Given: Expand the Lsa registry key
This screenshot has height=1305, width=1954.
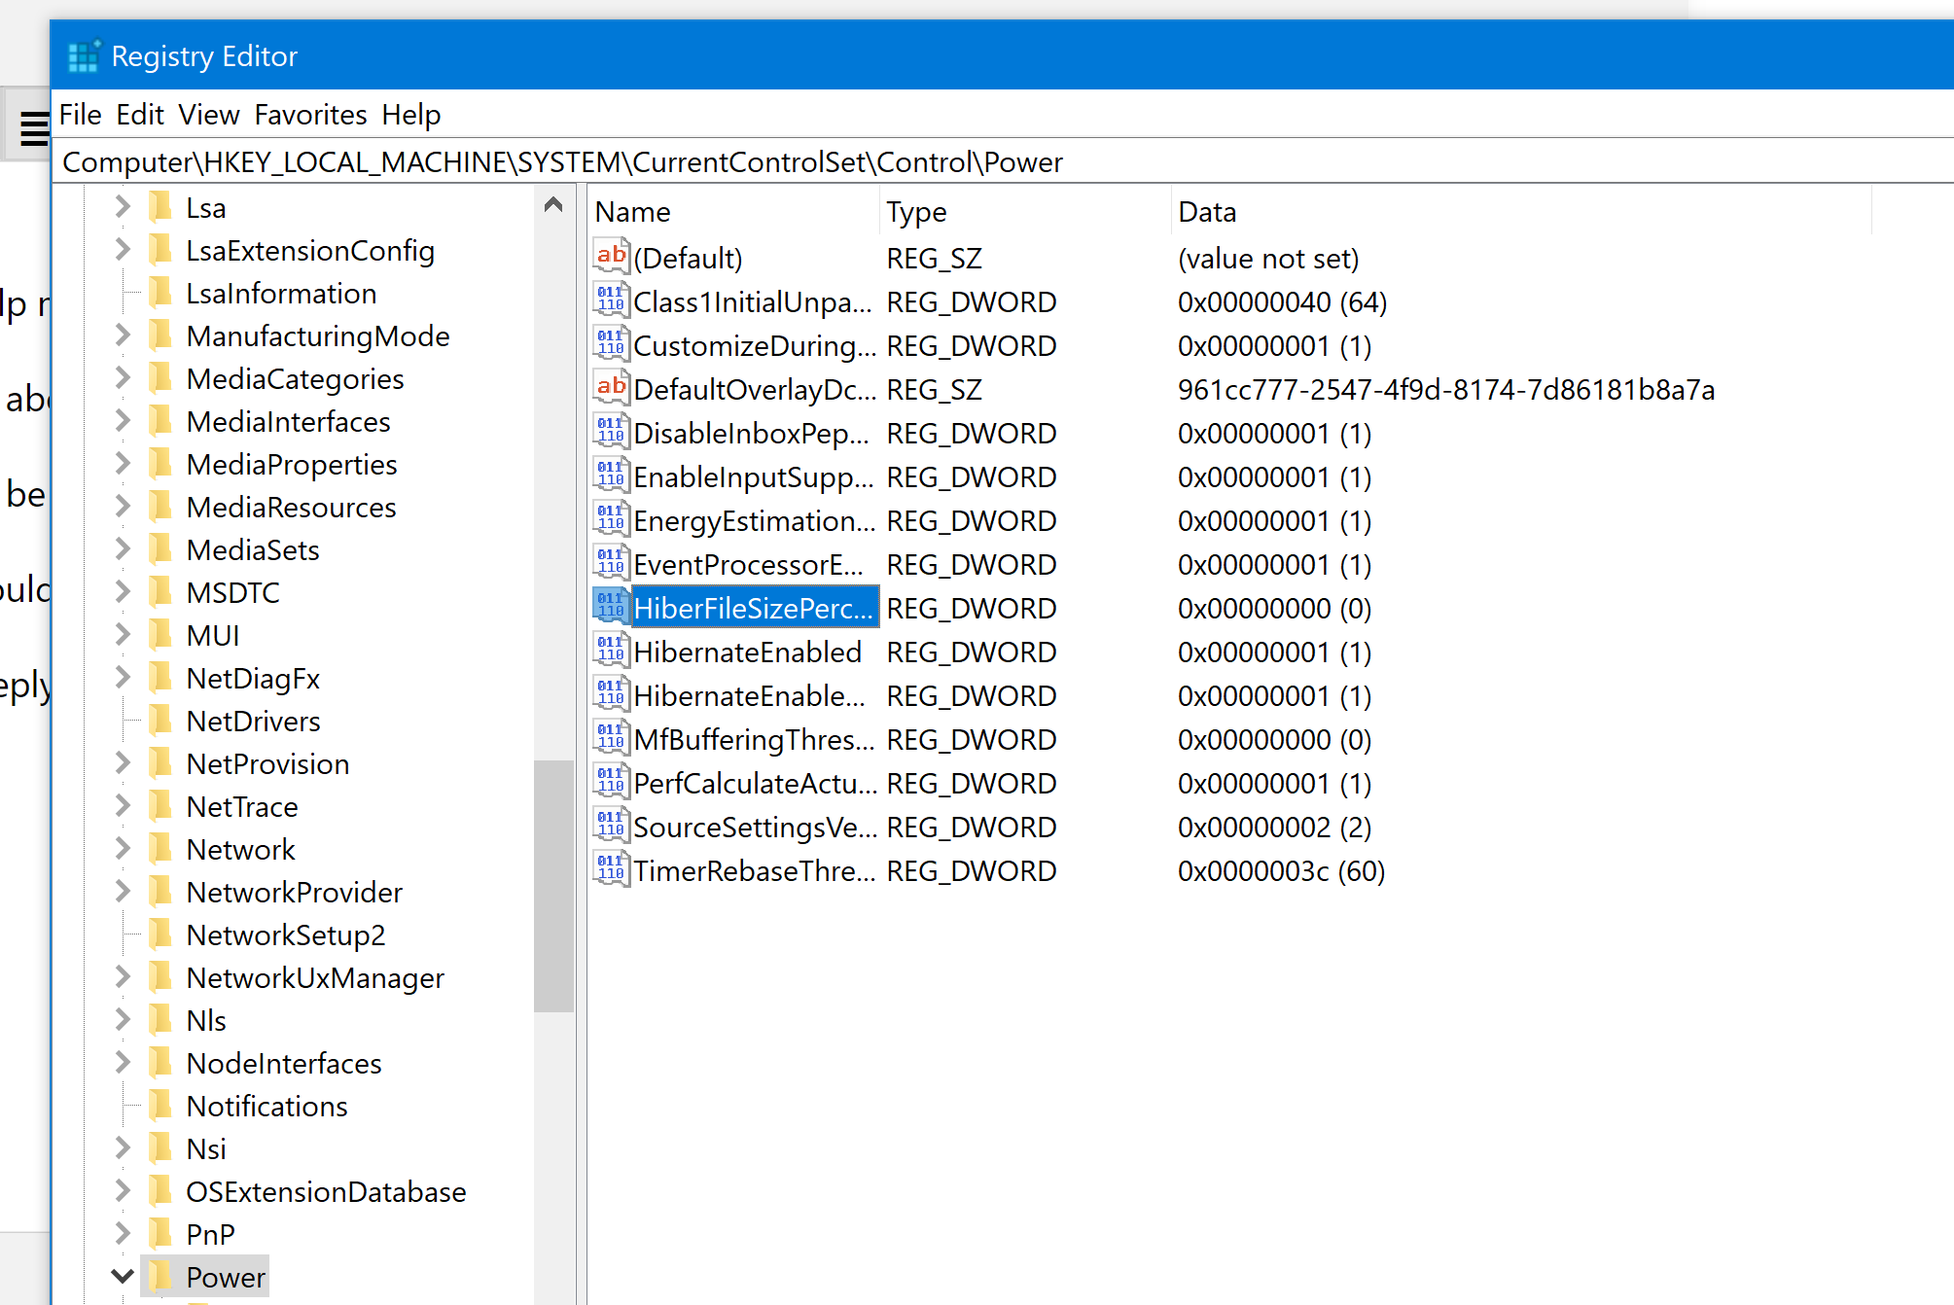Looking at the screenshot, I should [123, 207].
